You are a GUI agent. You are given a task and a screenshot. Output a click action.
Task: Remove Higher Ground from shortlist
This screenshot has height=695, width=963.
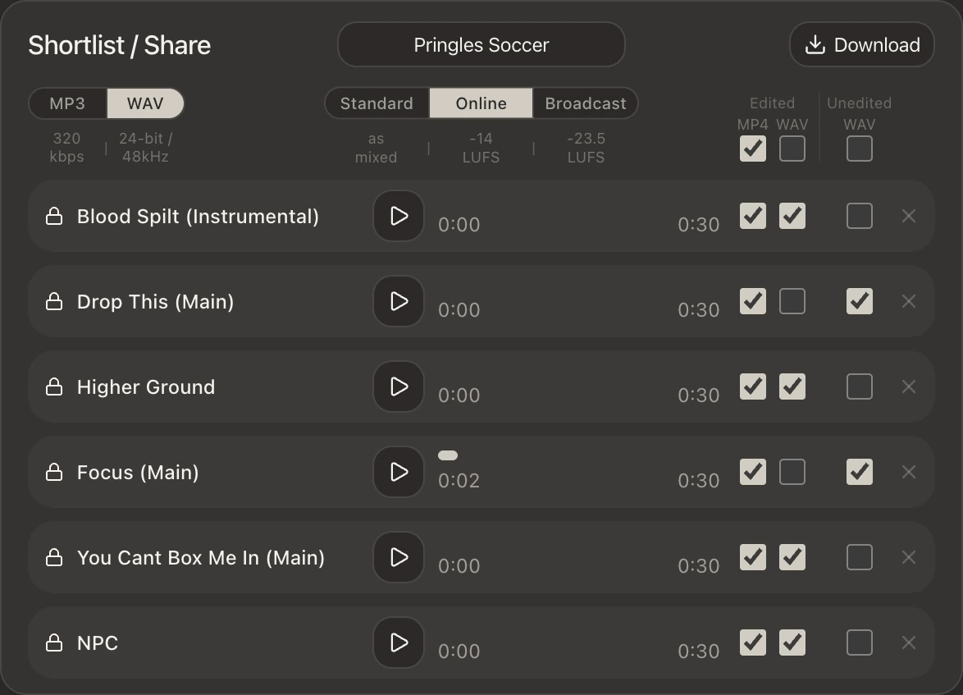point(908,387)
